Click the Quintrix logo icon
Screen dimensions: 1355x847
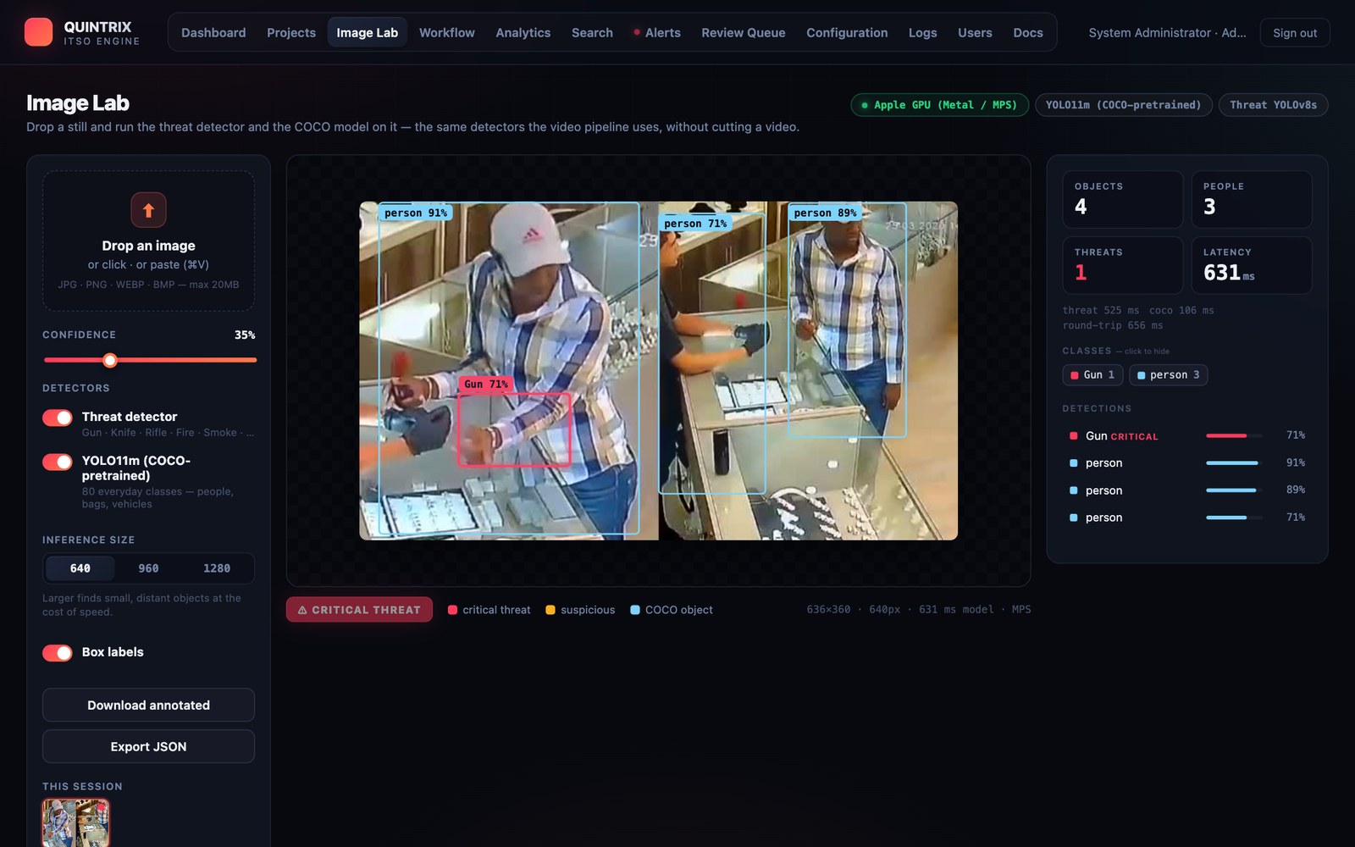click(x=38, y=32)
